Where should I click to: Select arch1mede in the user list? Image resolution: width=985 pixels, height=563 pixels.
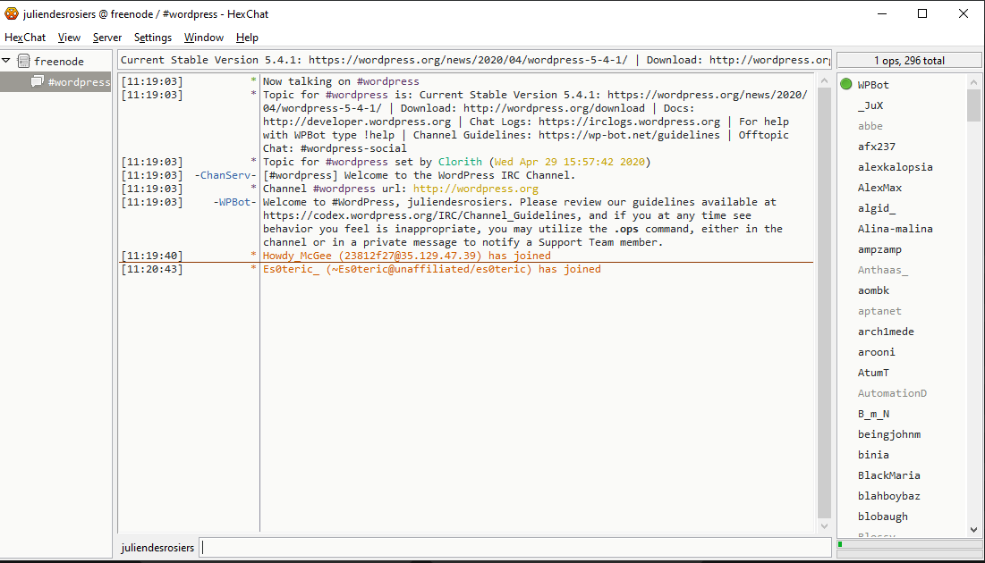coord(886,332)
